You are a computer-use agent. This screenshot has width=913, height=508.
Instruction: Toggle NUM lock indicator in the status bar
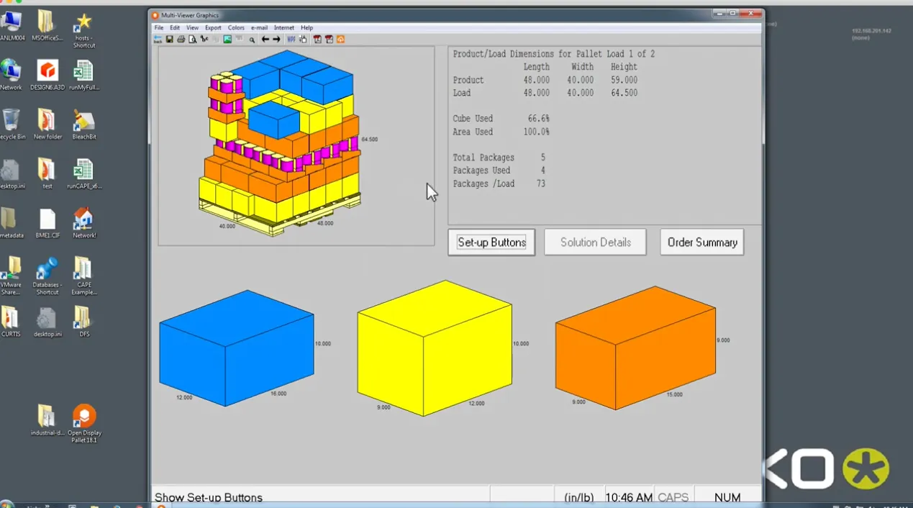pyautogui.click(x=727, y=496)
